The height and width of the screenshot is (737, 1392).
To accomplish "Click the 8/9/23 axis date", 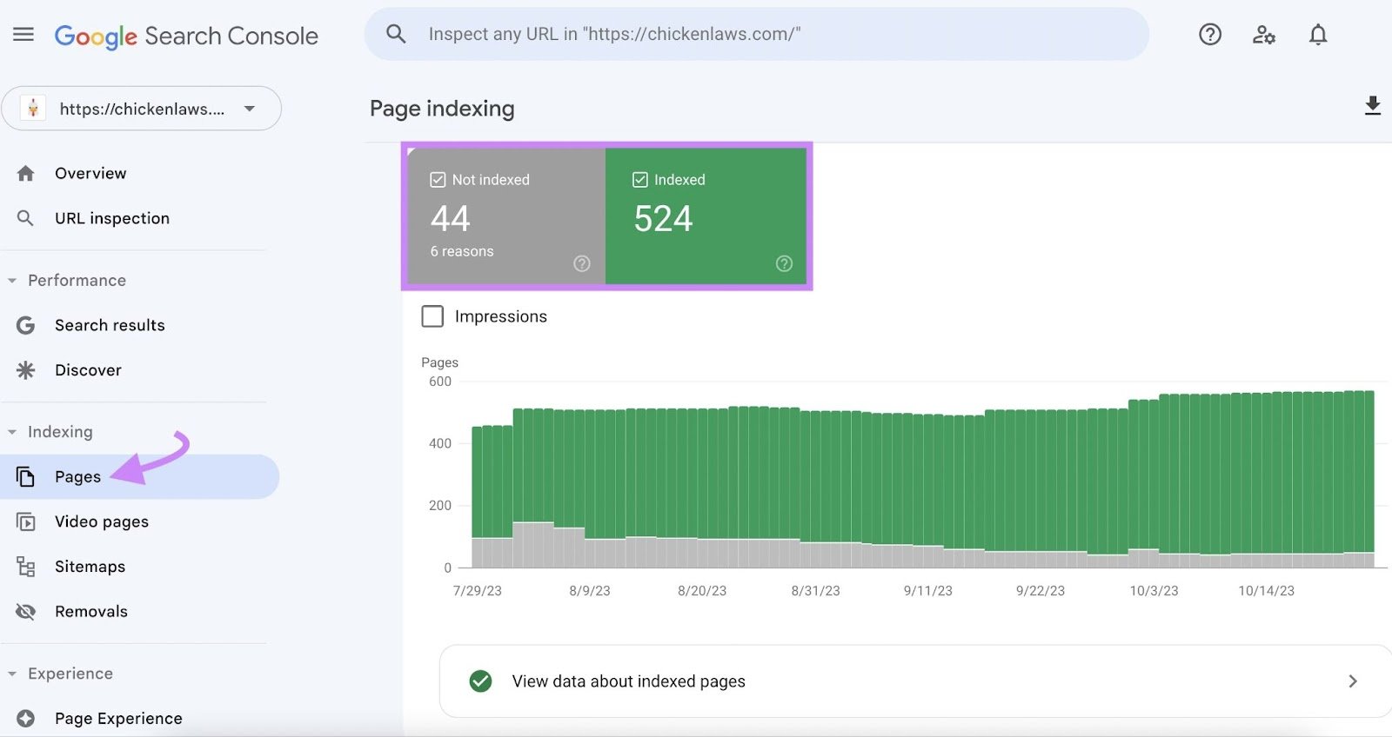I will pos(590,591).
